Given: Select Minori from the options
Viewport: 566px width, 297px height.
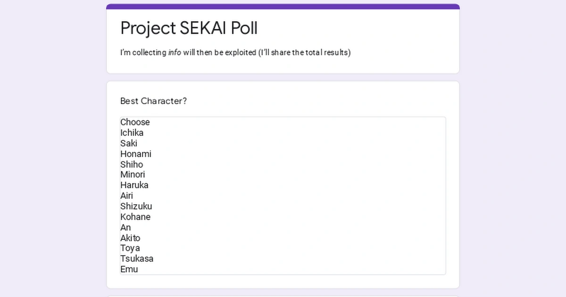Looking at the screenshot, I should coord(133,174).
